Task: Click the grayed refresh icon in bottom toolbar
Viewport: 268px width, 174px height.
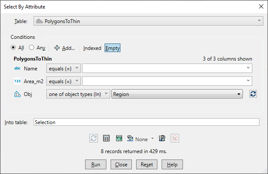Action: (x=94, y=139)
